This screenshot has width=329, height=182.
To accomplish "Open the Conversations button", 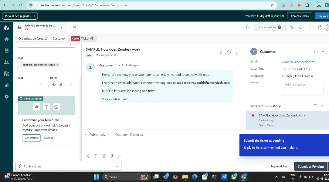I will pyautogui.click(x=270, y=27).
